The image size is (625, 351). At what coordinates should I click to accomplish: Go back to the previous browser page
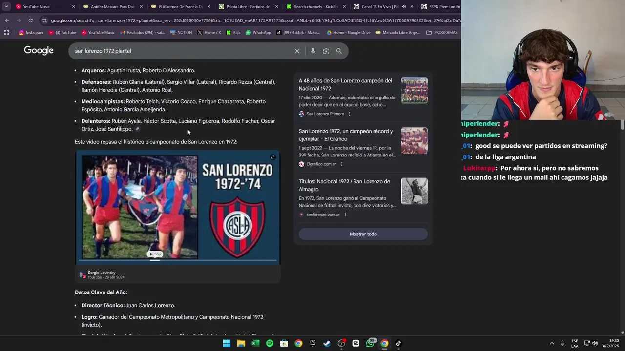[x=7, y=20]
